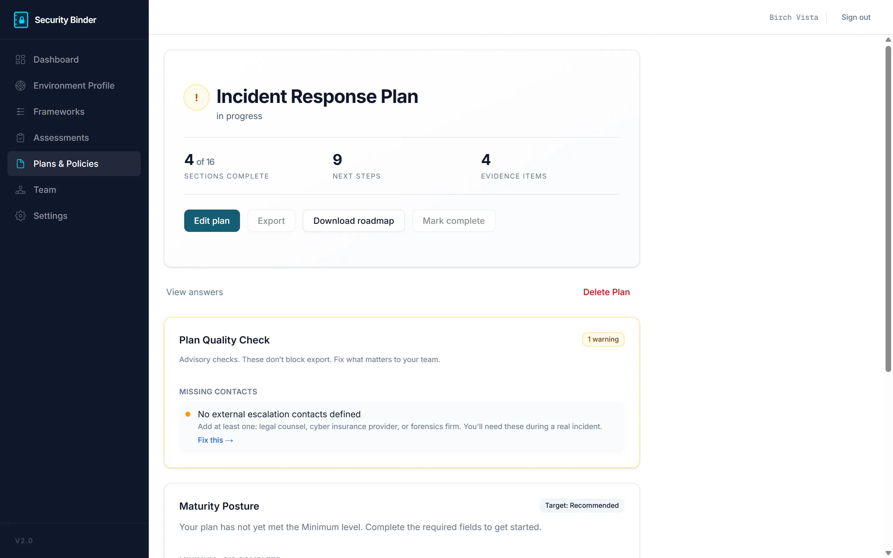The image size is (893, 558).
Task: Click the Dashboard grid icon
Action: point(20,60)
